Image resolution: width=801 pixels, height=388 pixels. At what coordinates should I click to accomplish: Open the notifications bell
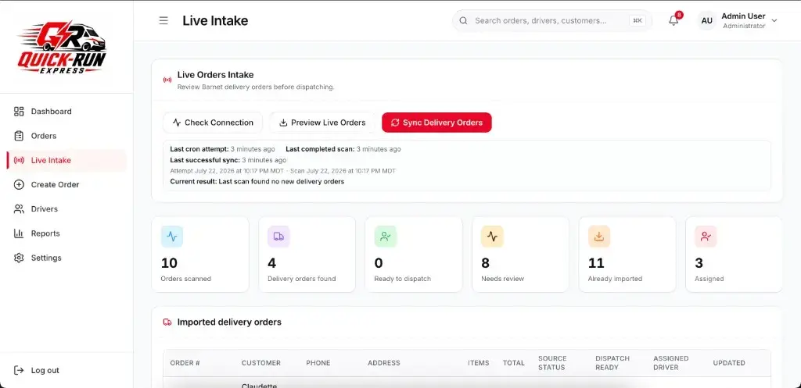point(673,20)
